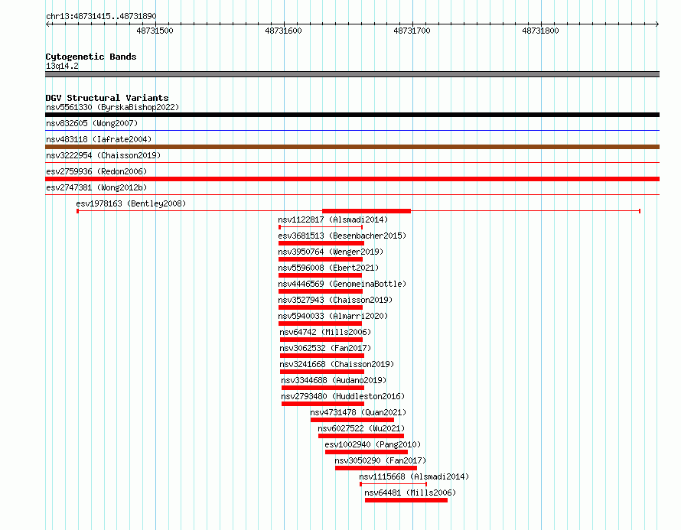681x530 pixels.
Task: Open variant esv3681513 (Besenbacher2015) label
Action: 342,236
